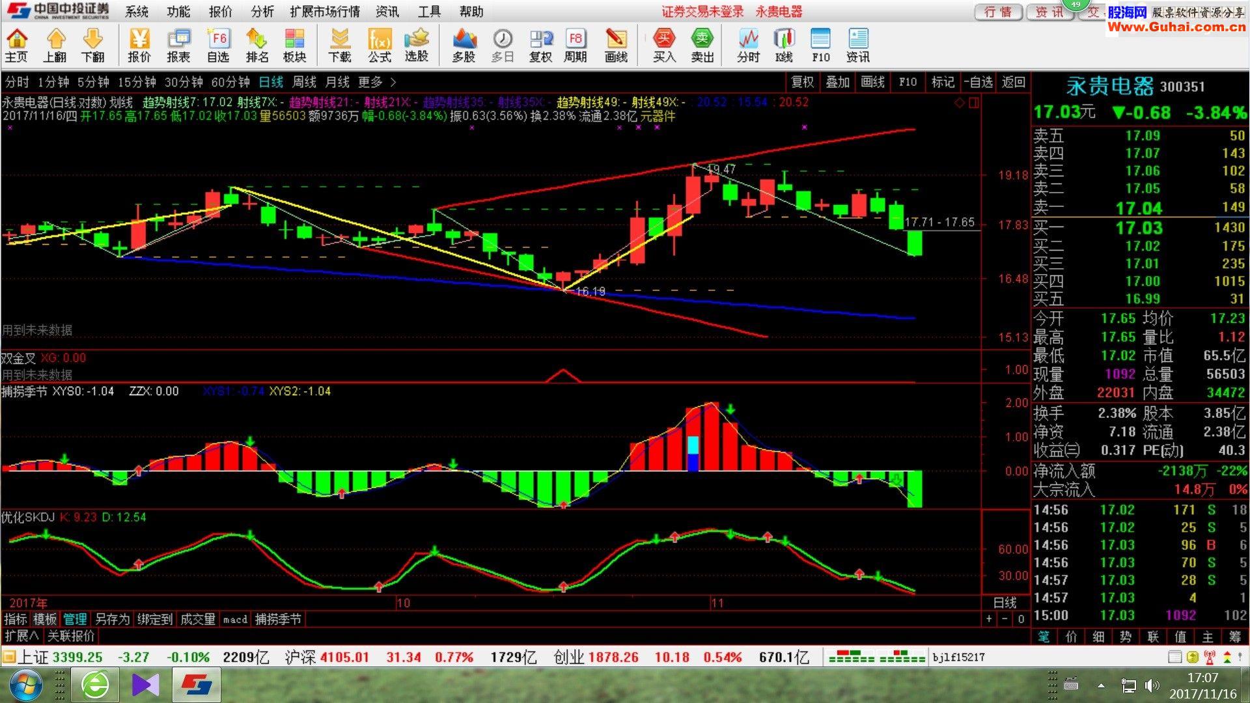Click the 买入 buy icon

664,46
